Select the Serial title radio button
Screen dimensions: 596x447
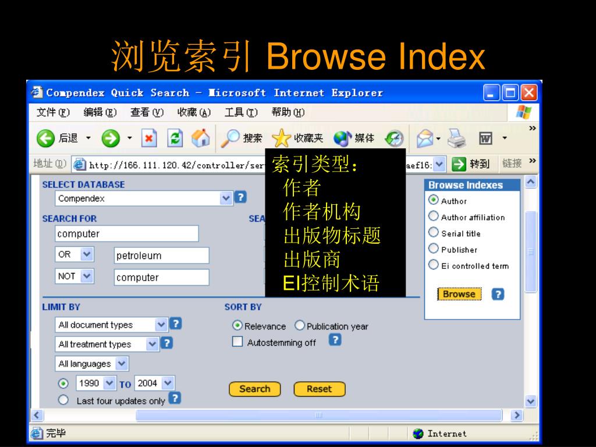click(x=433, y=232)
